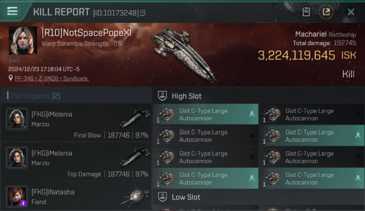View NotSpacePopeXI pilot portrait
The width and height of the screenshot is (365, 211).
[x=23, y=41]
